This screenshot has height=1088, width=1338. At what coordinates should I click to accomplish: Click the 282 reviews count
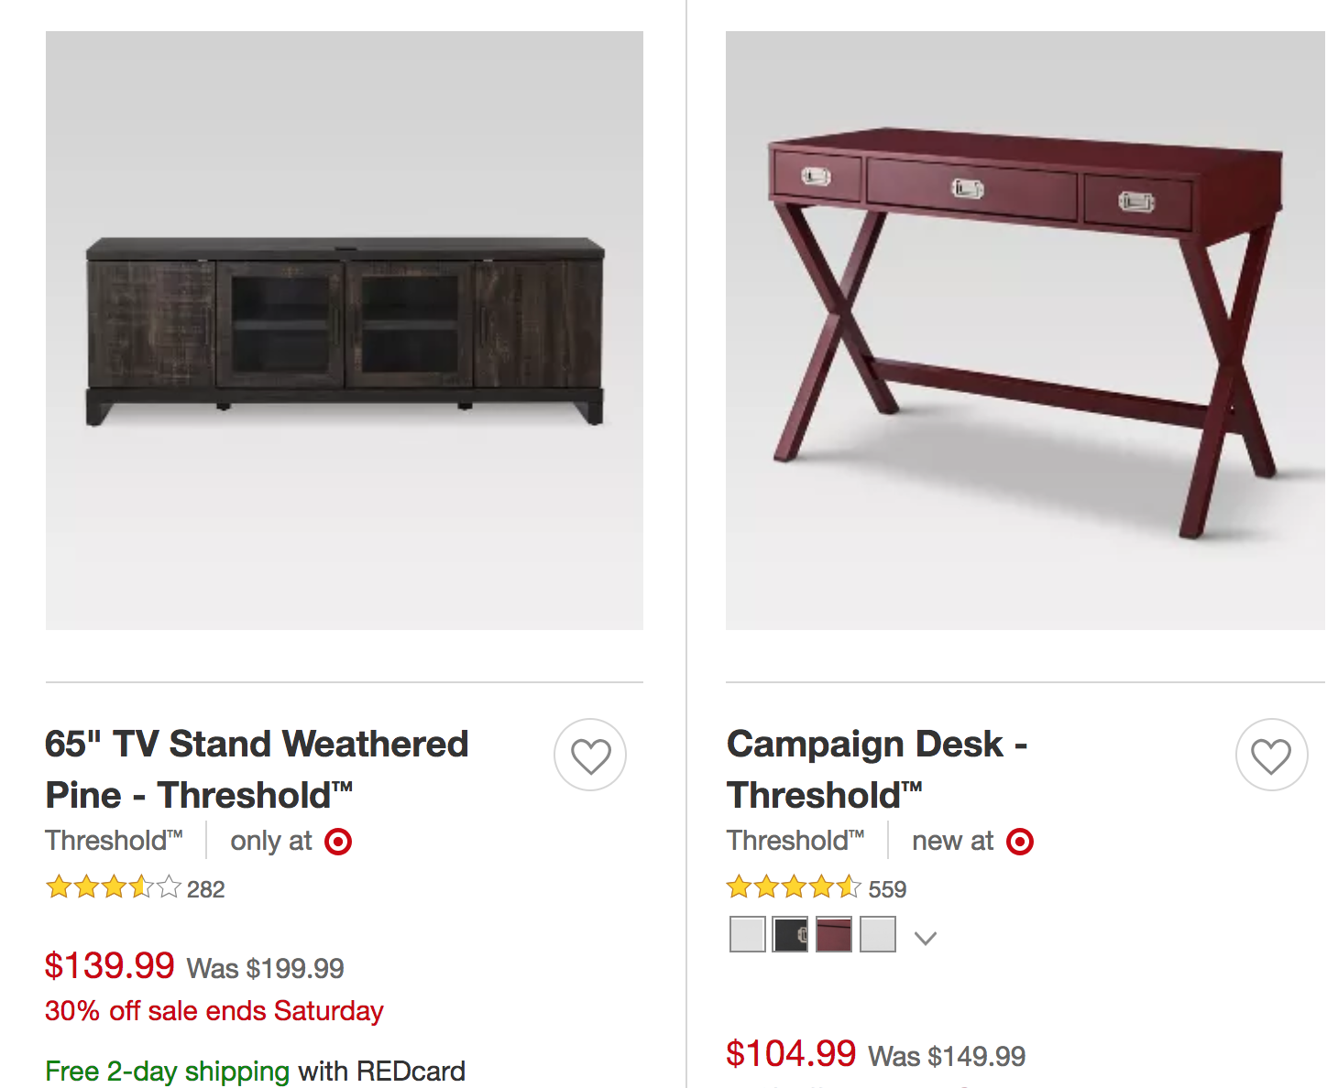tap(206, 889)
